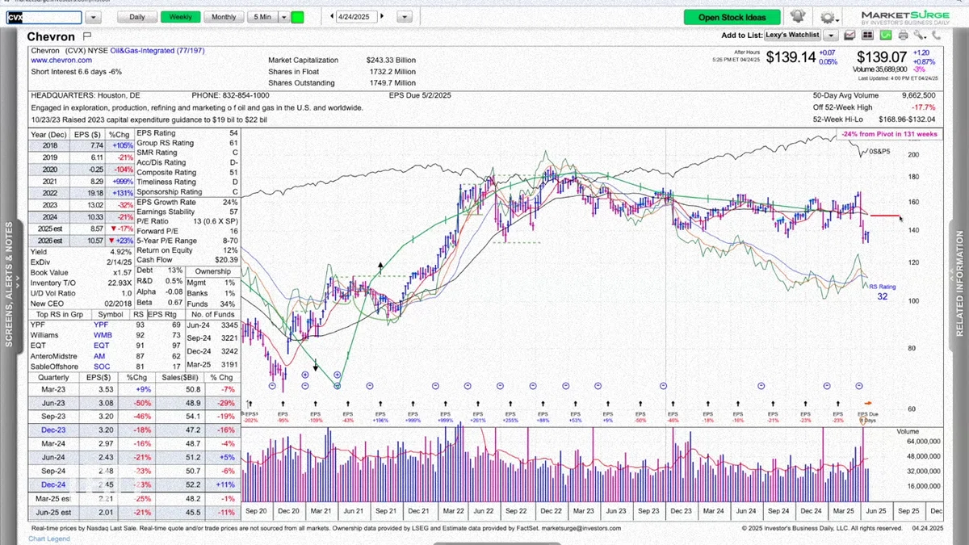Open the Related Information side tab

point(960,283)
